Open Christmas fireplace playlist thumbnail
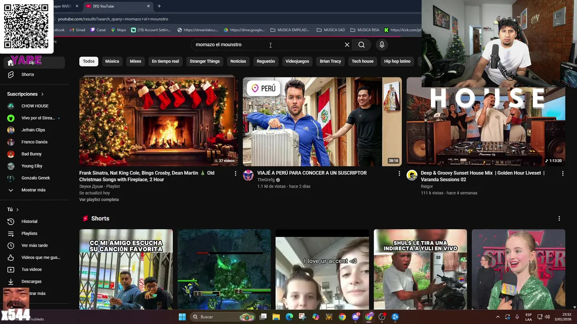The height and width of the screenshot is (324, 577). [x=159, y=121]
